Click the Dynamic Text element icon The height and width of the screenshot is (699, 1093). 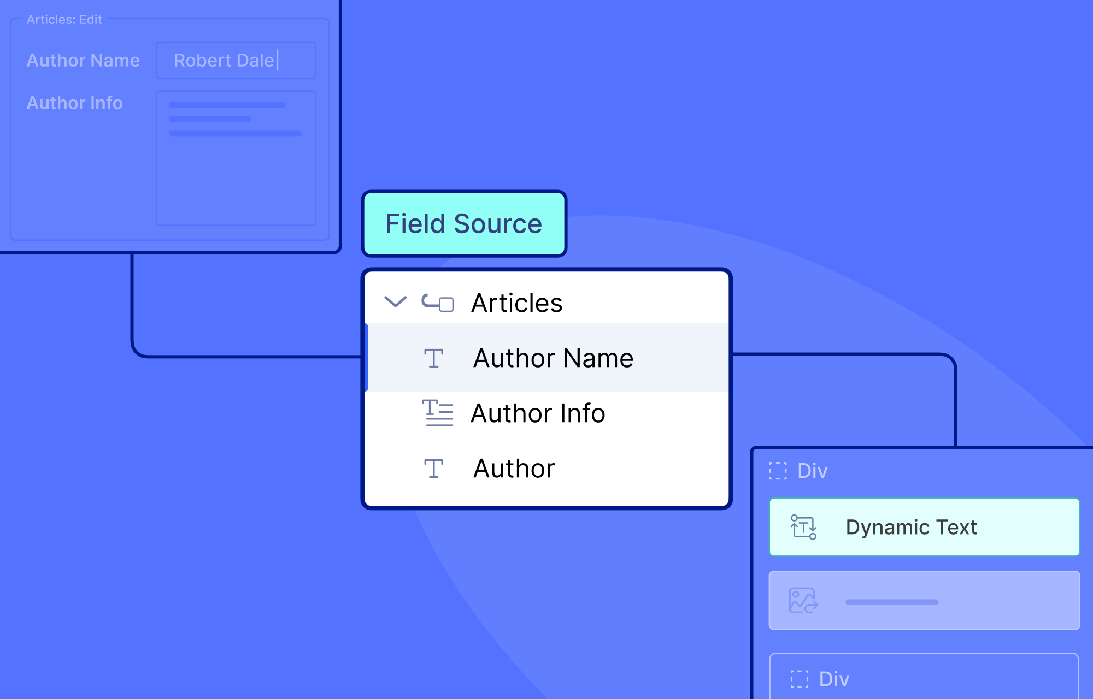pos(803,527)
